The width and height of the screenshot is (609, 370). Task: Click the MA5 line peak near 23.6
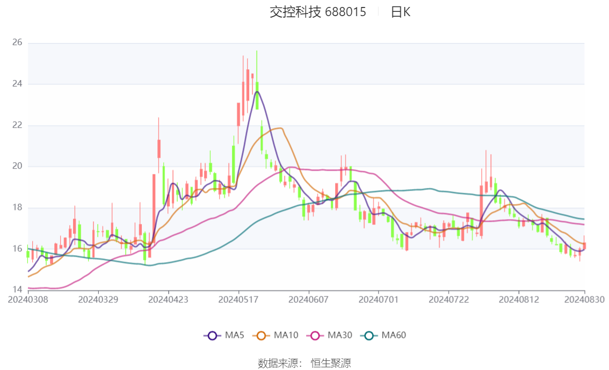[x=257, y=92]
